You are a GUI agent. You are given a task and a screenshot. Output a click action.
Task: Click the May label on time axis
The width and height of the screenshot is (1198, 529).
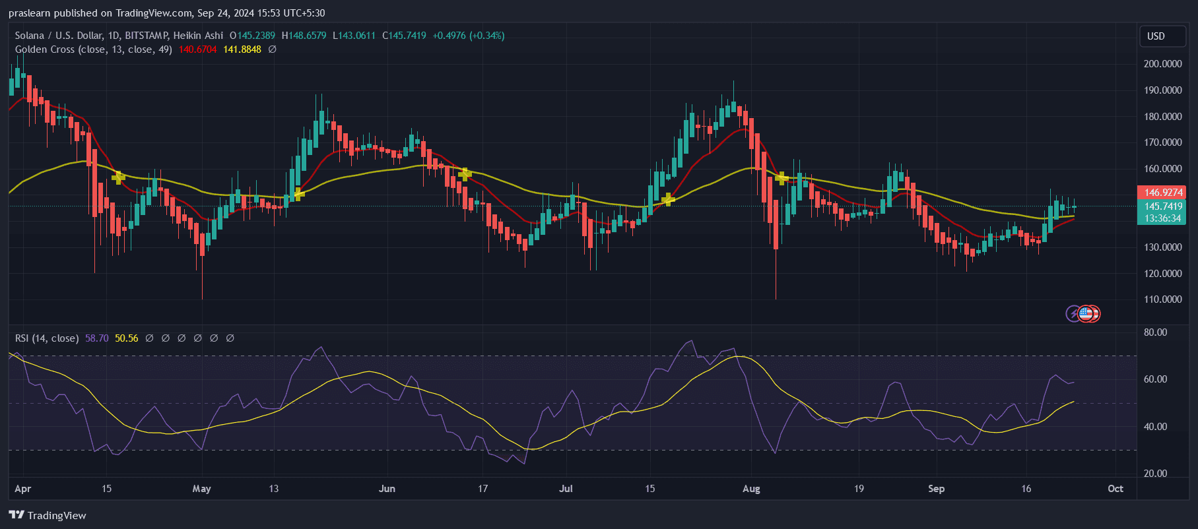[201, 489]
